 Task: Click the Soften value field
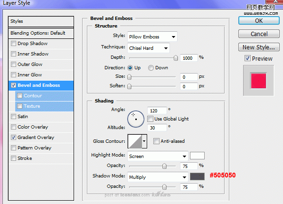click(189, 86)
